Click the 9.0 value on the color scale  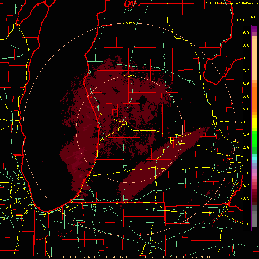click(x=246, y=45)
